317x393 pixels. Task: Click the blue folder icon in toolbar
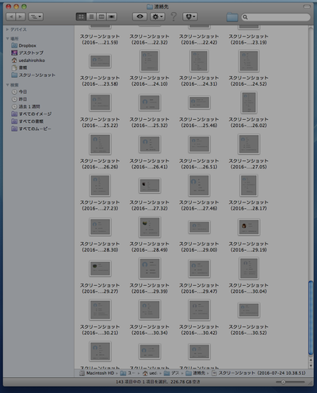[232, 17]
